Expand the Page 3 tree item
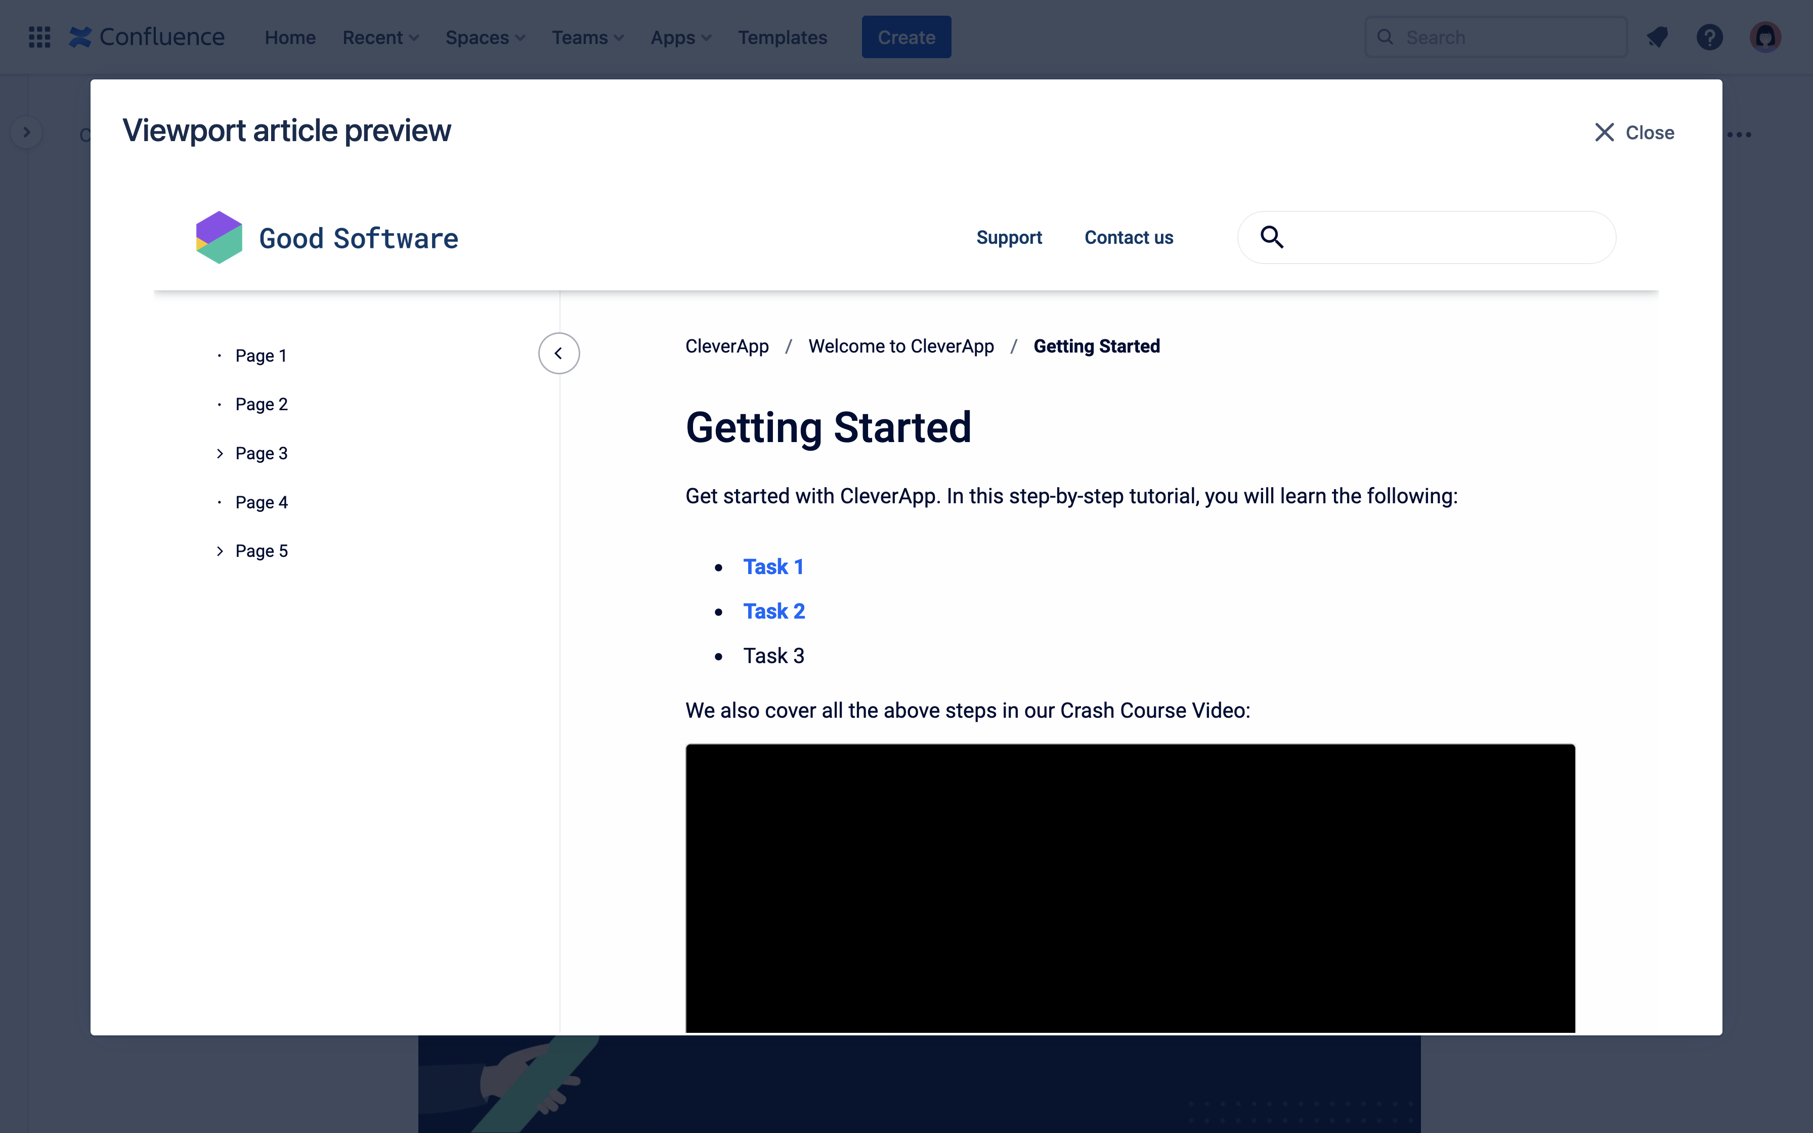This screenshot has width=1813, height=1133. click(220, 453)
